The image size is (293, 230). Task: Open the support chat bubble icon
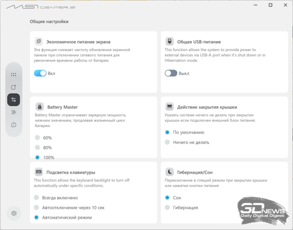[x=13, y=125]
